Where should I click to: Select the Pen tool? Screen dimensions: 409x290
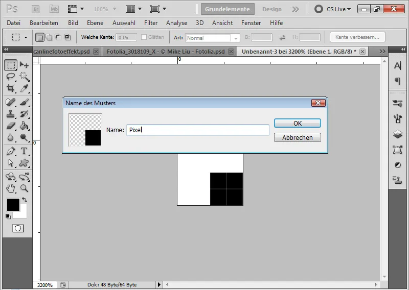(11, 151)
